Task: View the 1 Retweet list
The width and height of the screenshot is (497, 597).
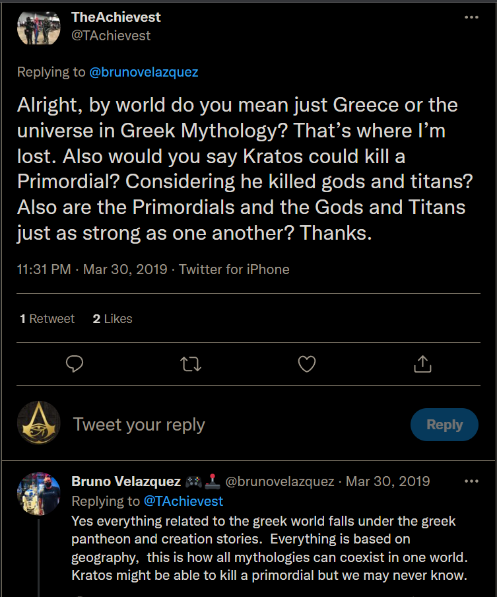Action: click(47, 319)
